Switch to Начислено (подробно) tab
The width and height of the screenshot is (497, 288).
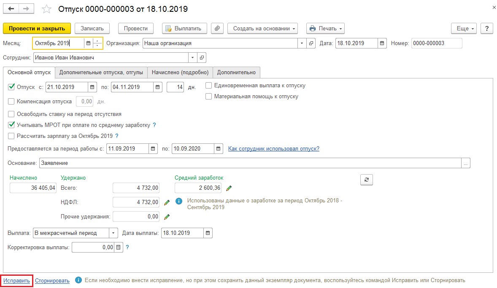pyautogui.click(x=180, y=72)
